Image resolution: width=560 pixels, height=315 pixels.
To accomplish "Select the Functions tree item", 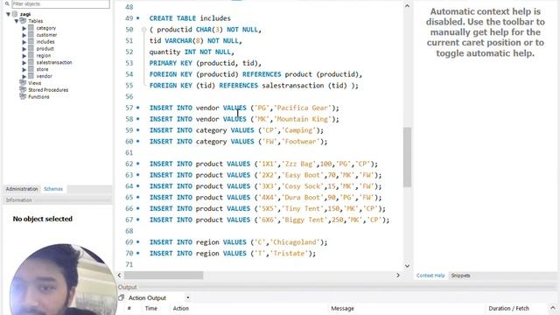I will pos(38,97).
